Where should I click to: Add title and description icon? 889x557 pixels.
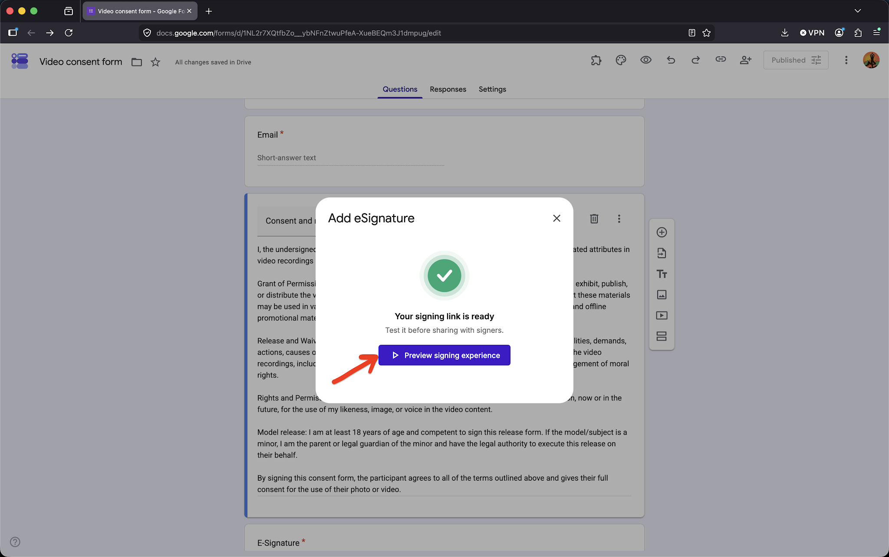tap(662, 274)
